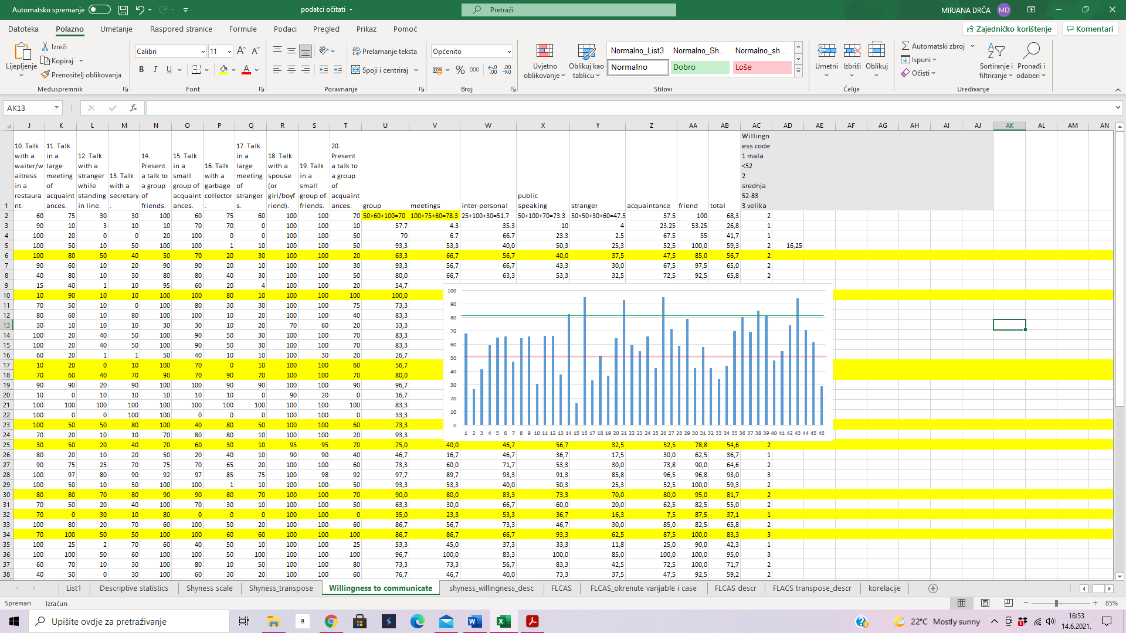This screenshot has width=1126, height=633.
Task: Toggle underline formatting
Action: [x=169, y=70]
